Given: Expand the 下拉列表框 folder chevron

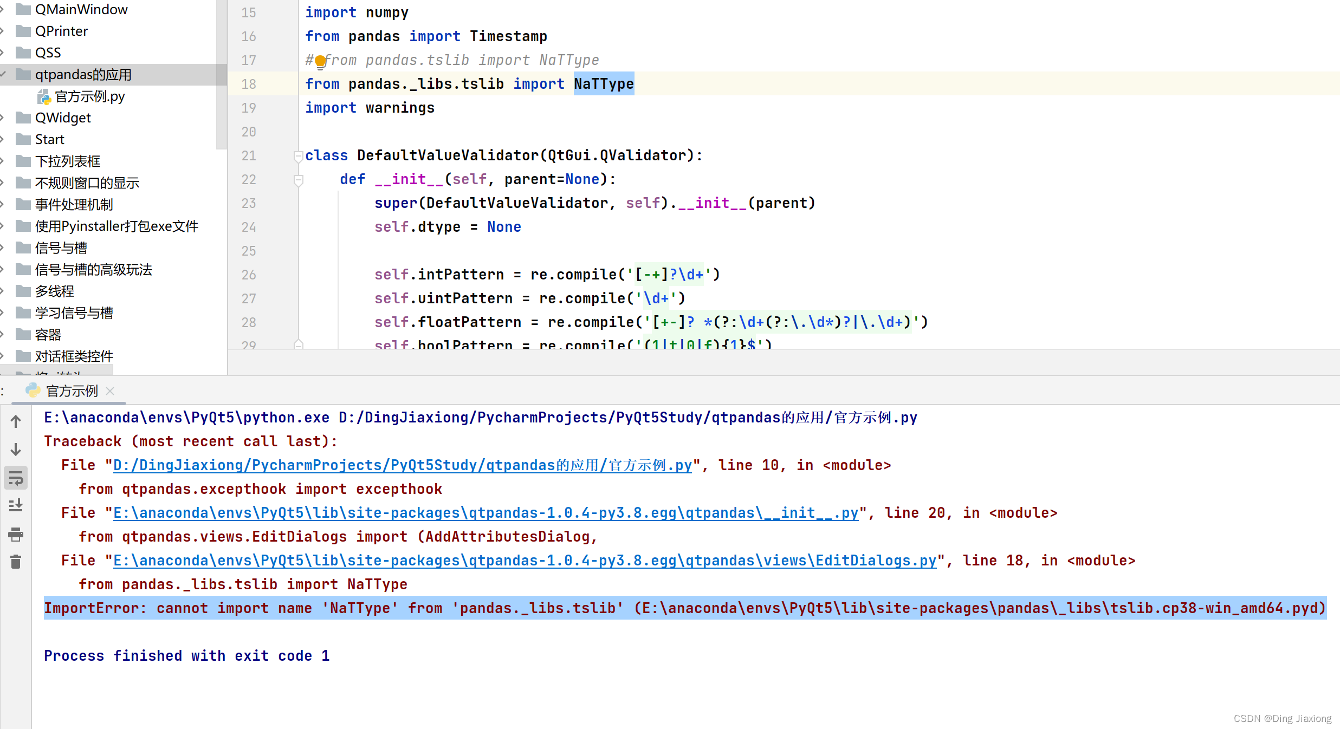Looking at the screenshot, I should click(x=3, y=161).
